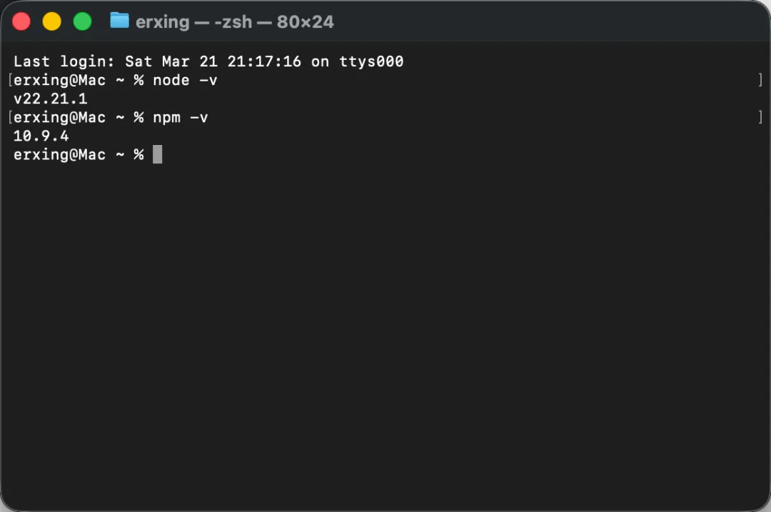This screenshot has height=512, width=771.
Task: Click "ttys000" in the login line
Action: 372,61
